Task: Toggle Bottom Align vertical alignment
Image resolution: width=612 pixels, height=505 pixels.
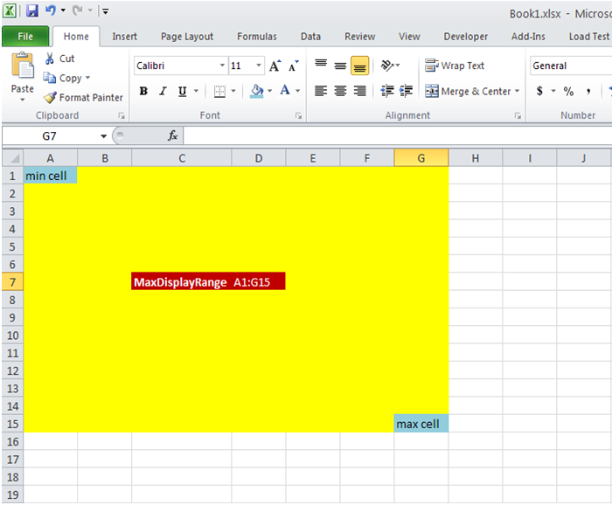Action: pos(360,66)
